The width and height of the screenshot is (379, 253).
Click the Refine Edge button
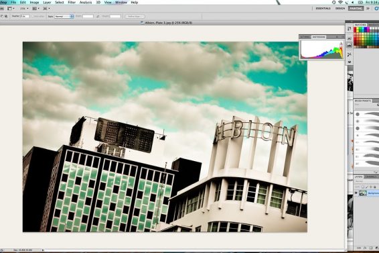coord(135,16)
